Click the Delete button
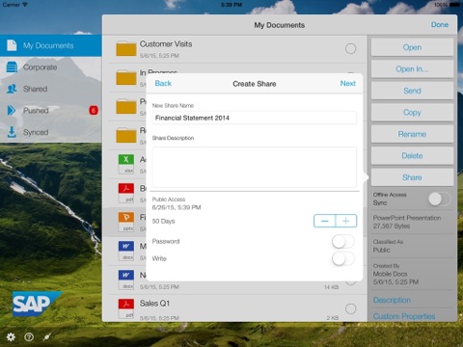Image resolution: width=463 pixels, height=347 pixels. pyautogui.click(x=412, y=156)
